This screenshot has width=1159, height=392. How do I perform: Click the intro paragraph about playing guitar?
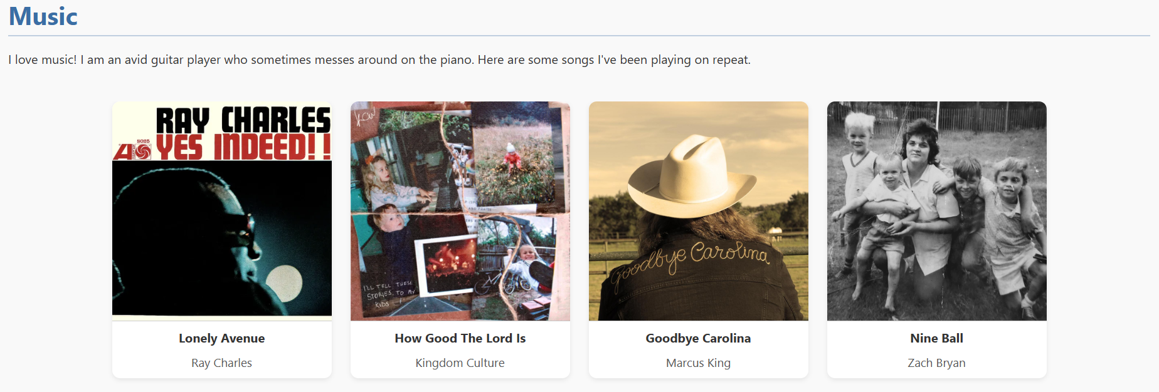click(x=379, y=60)
